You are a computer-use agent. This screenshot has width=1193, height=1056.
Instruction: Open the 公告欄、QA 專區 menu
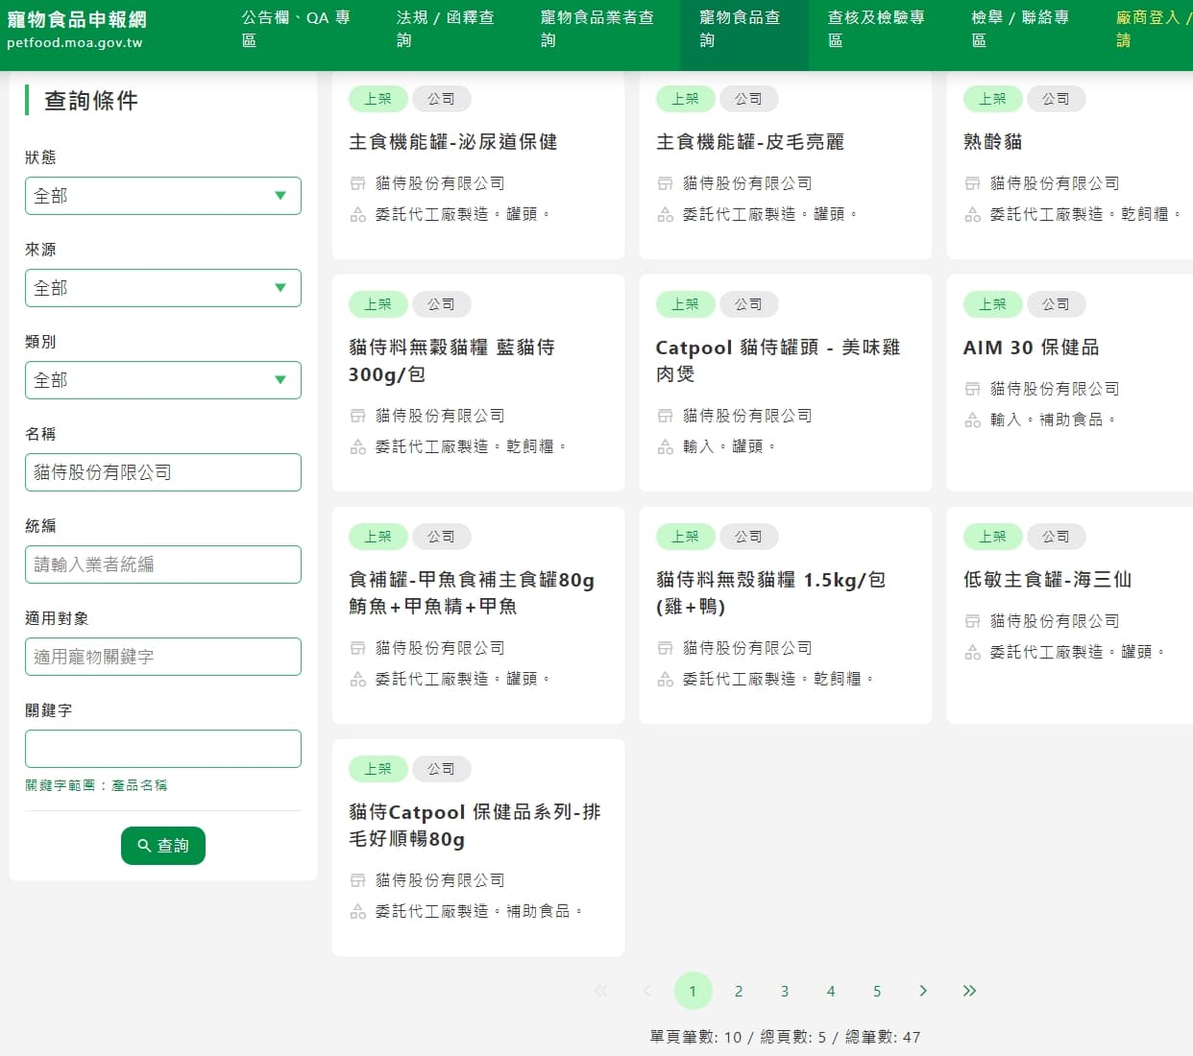296,29
